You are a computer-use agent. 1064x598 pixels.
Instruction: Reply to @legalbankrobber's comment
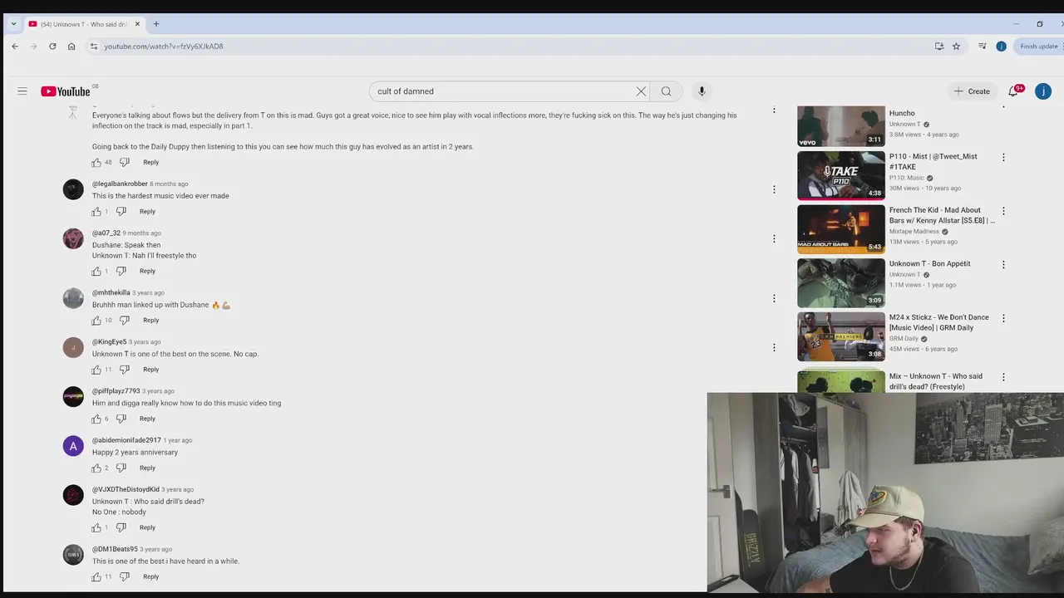147,212
